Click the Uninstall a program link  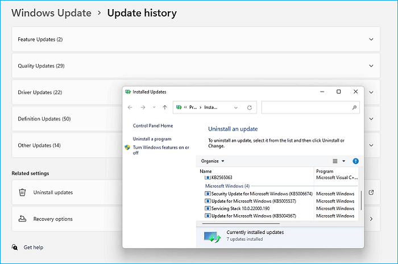(x=152, y=139)
